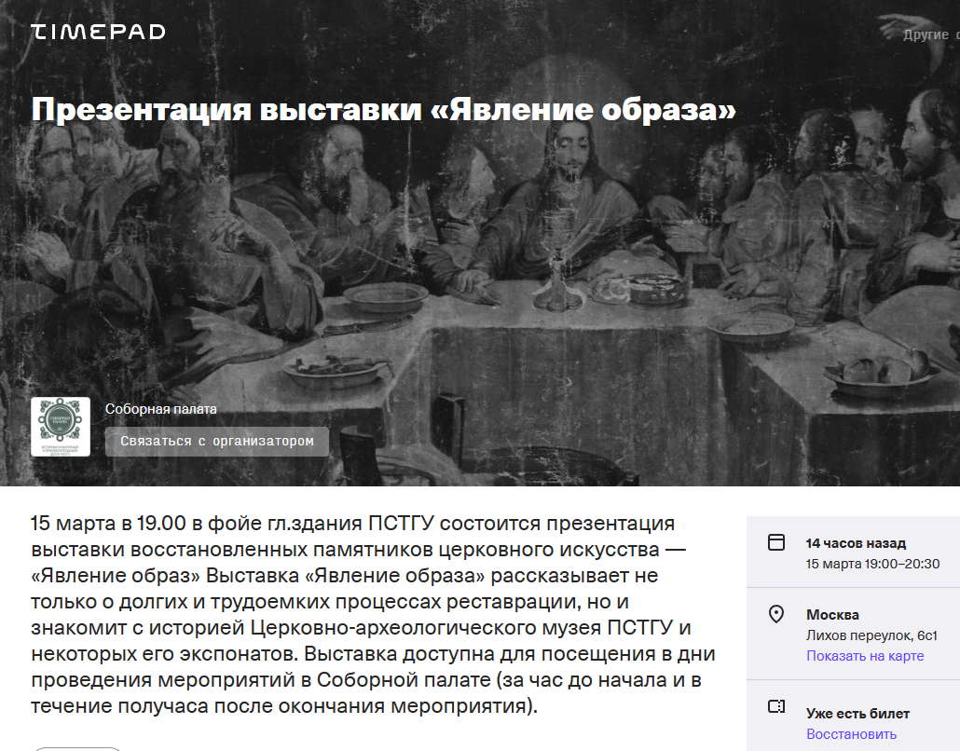Click the ticket icon beside Уже есть билет
The image size is (960, 751).
pos(776,707)
